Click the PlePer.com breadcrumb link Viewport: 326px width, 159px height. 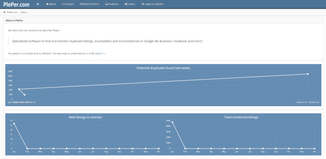point(12,12)
